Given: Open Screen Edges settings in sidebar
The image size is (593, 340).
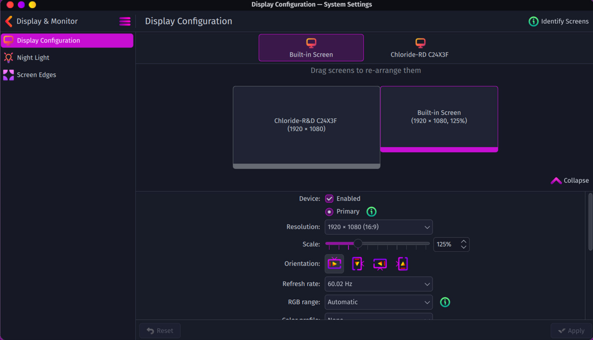Looking at the screenshot, I should [x=36, y=75].
